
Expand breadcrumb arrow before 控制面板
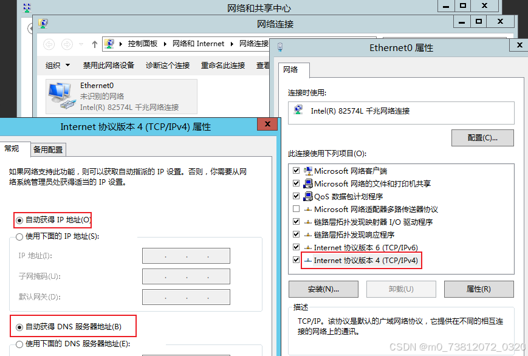coord(121,44)
